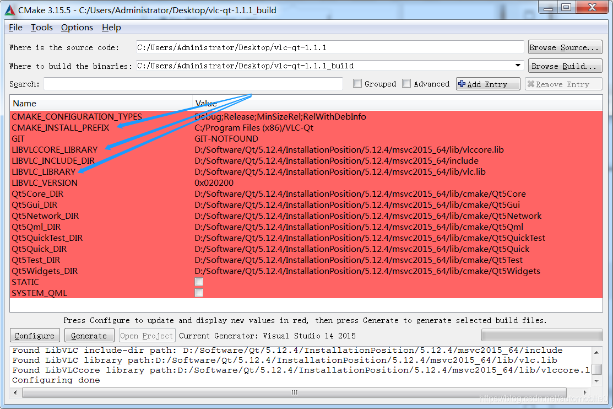Tick the SYSTEM_QML option checkbox

pos(199,293)
